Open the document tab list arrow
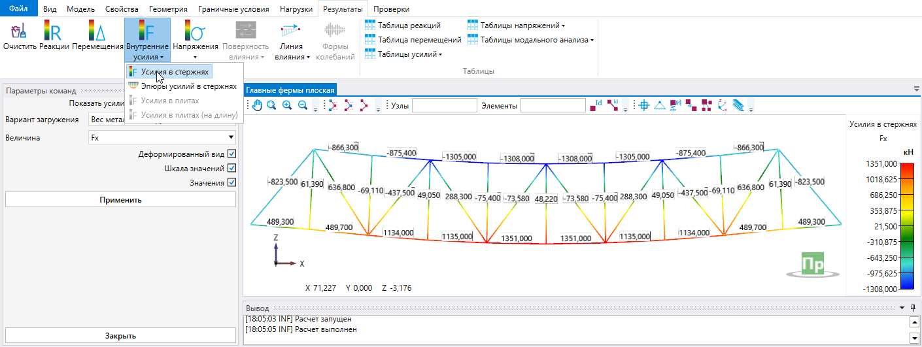The image size is (922, 347). point(916,89)
